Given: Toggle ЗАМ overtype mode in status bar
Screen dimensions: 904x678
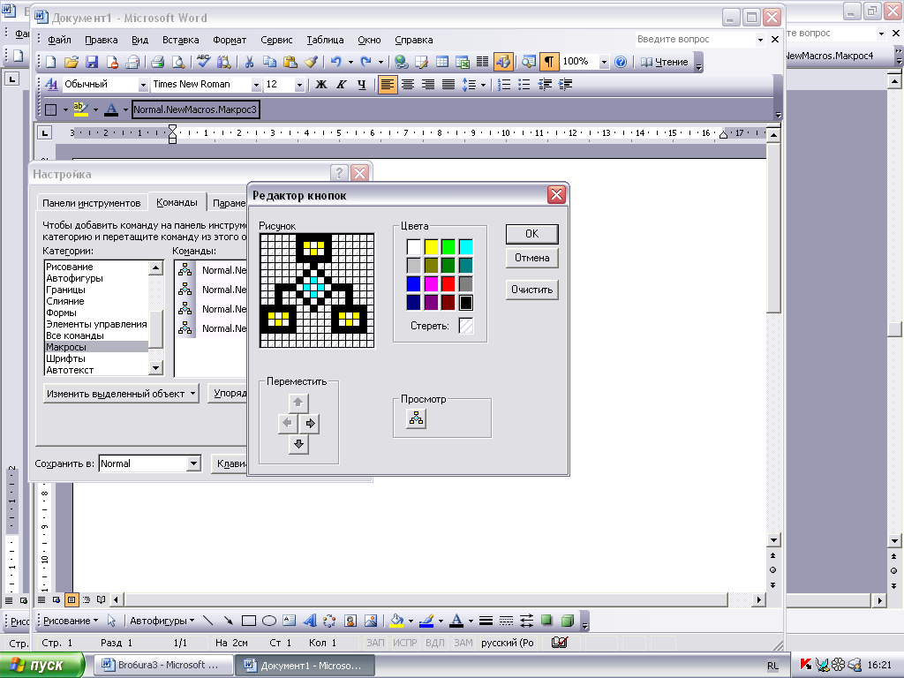Looking at the screenshot, I should [463, 643].
